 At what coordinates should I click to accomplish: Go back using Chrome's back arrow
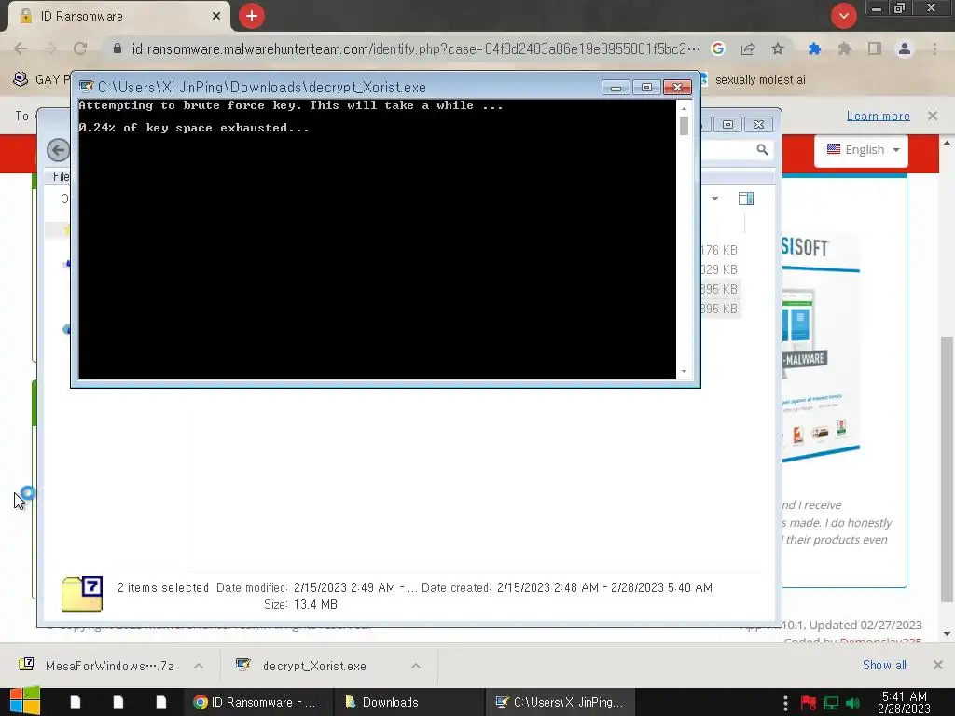click(x=21, y=48)
